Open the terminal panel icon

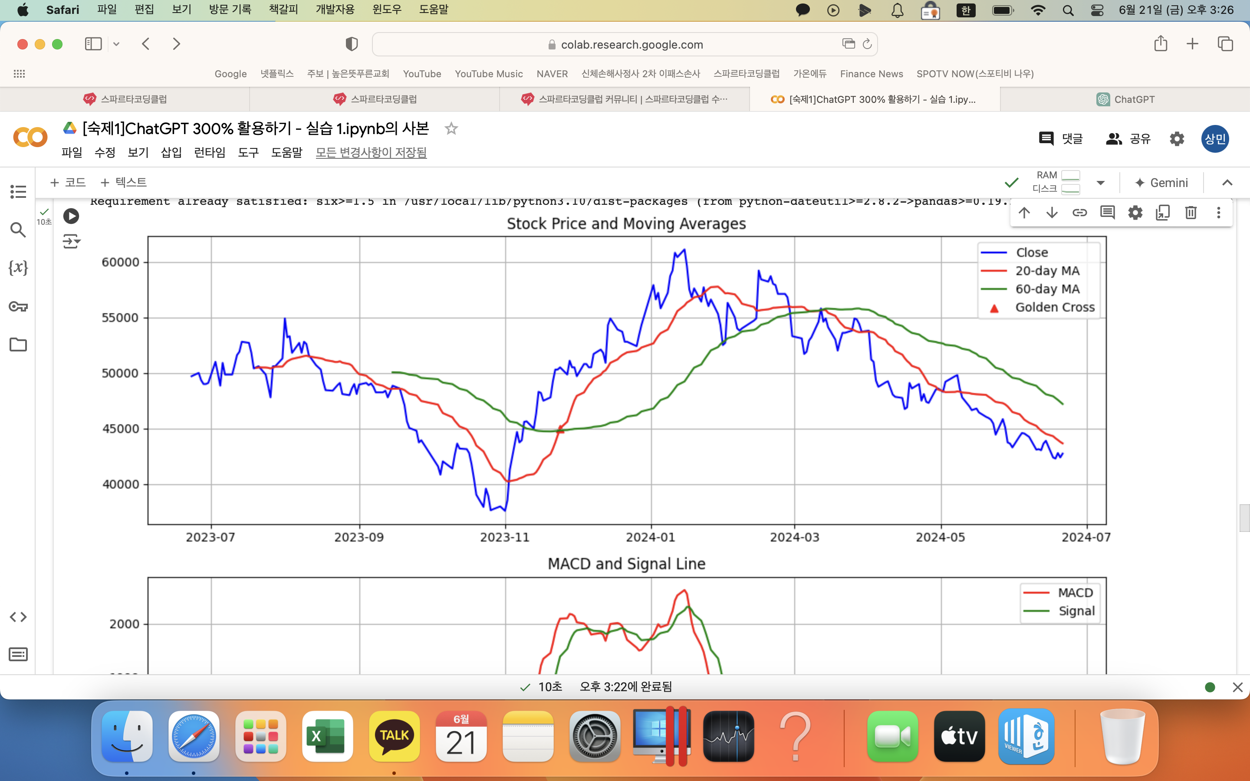click(18, 654)
